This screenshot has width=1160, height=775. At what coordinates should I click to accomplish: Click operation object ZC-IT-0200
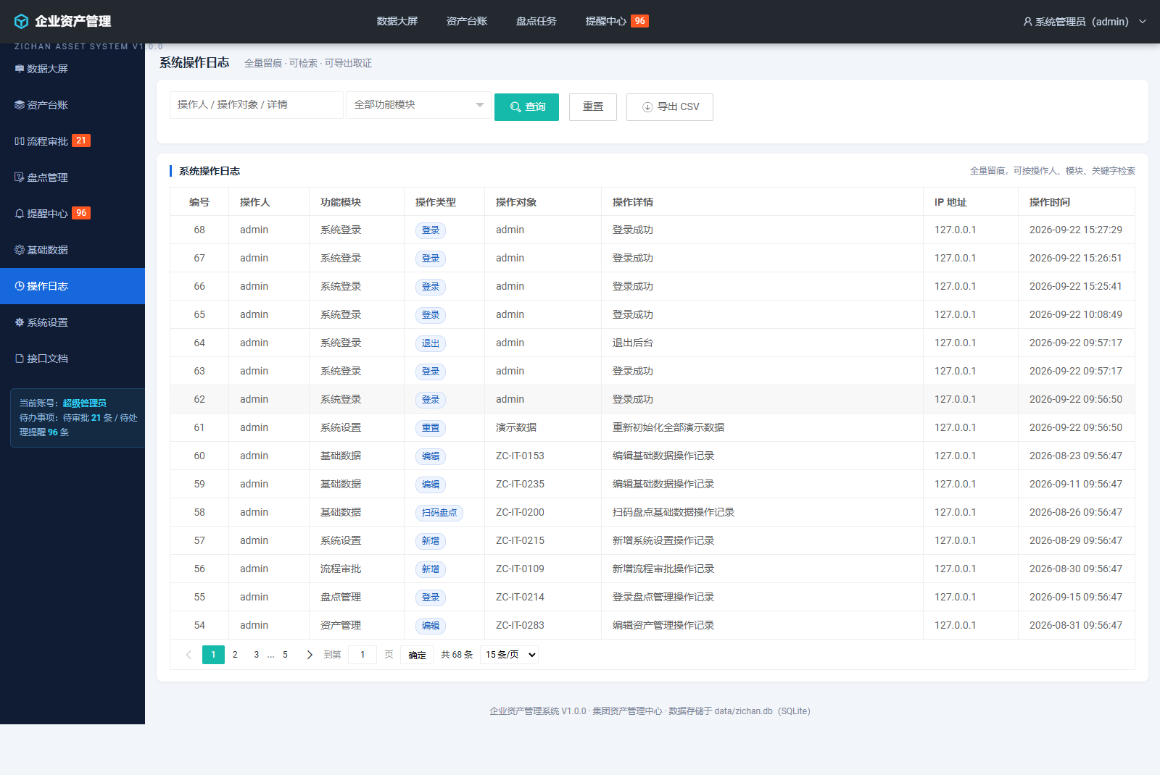coord(520,512)
